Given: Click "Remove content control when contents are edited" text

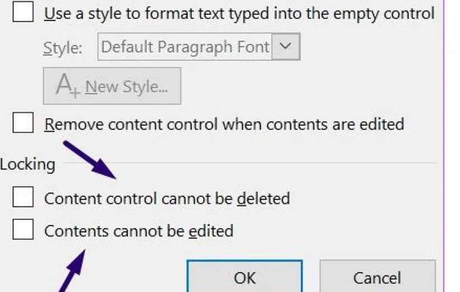Looking at the screenshot, I should click(224, 124).
